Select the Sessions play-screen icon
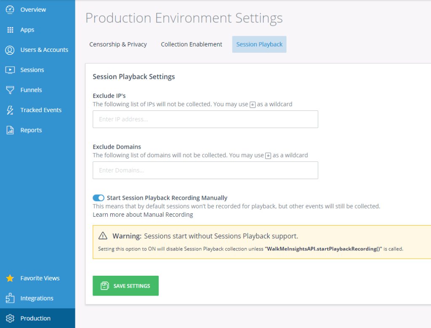The image size is (431, 328). pyautogui.click(x=10, y=70)
